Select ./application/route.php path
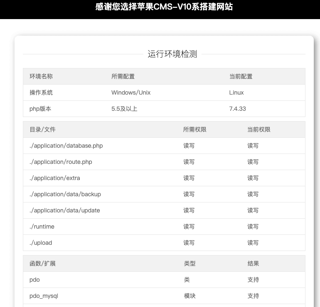The image size is (320, 307). point(61,162)
